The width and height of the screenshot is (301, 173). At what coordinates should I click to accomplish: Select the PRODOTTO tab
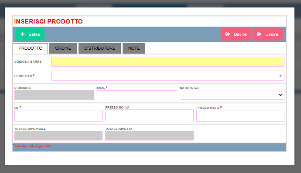click(31, 48)
